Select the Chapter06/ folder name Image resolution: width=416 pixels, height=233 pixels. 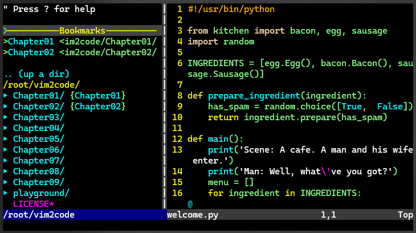click(39, 149)
